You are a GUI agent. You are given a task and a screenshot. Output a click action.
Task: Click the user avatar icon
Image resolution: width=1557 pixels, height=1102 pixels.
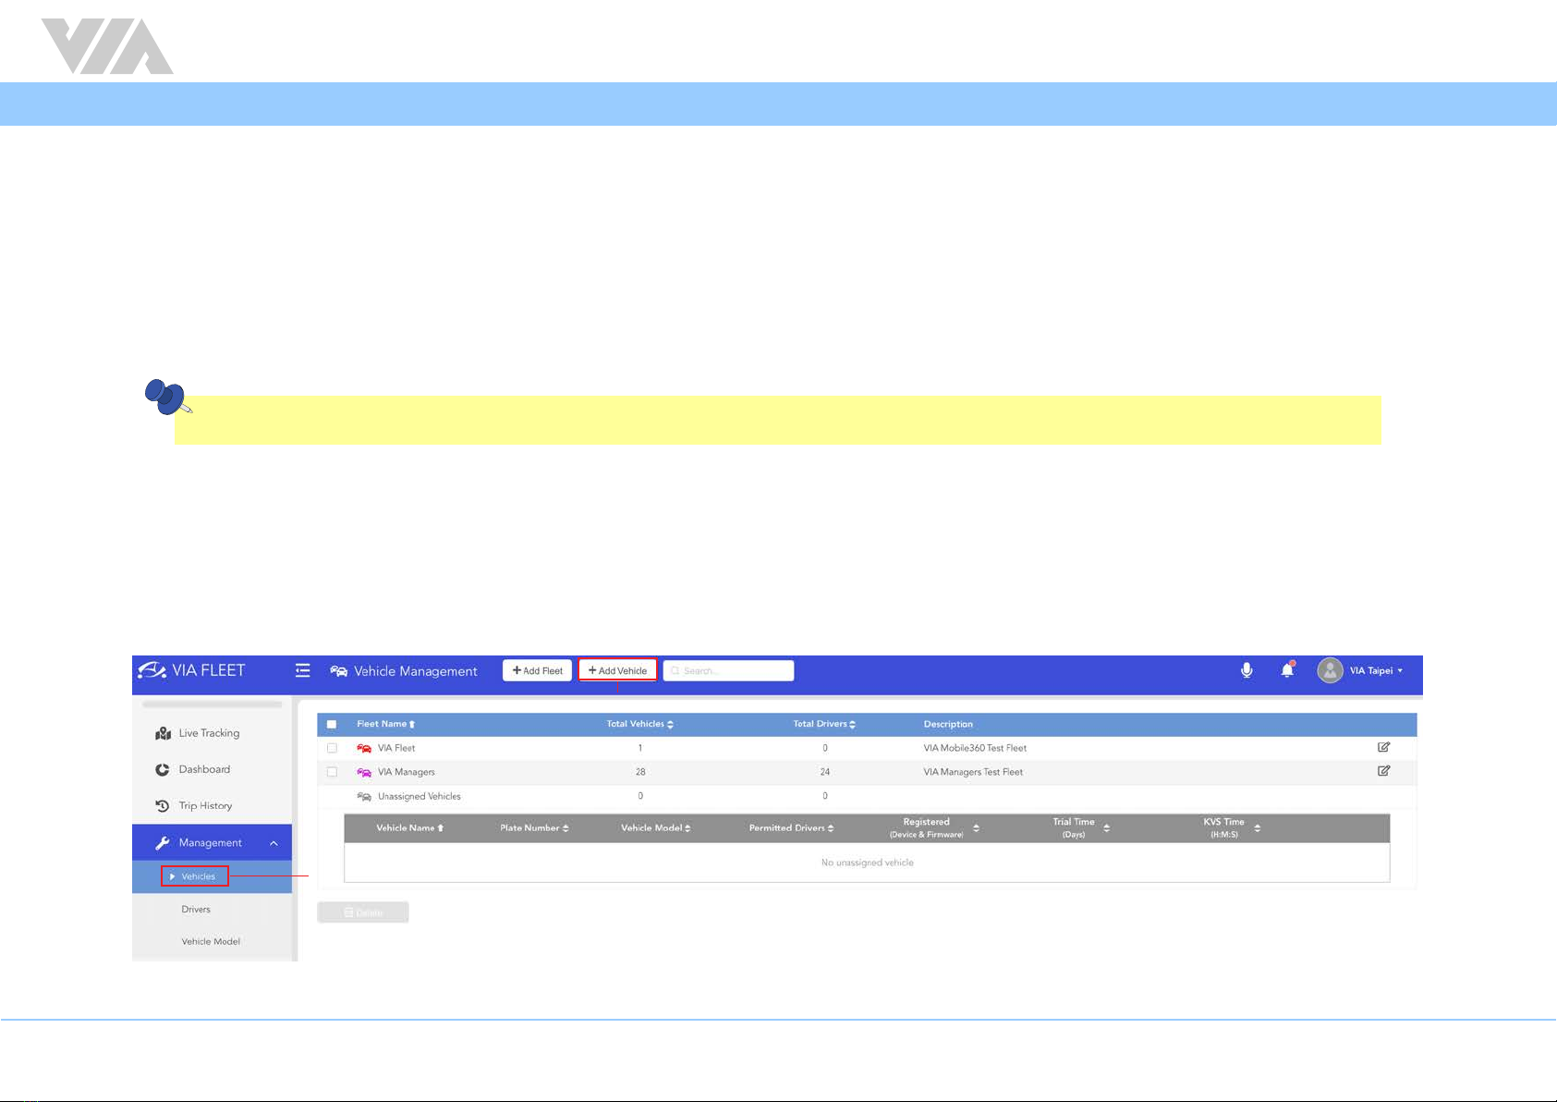tap(1330, 670)
